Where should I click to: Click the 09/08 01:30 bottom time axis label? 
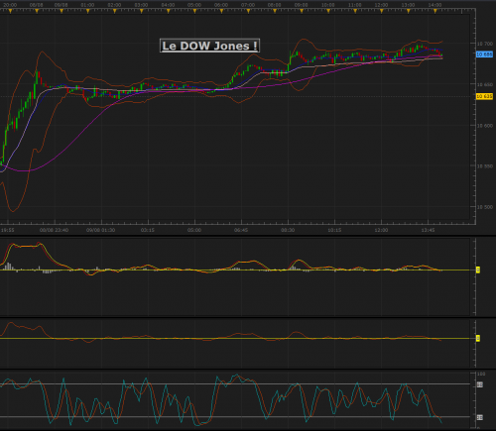coord(101,230)
